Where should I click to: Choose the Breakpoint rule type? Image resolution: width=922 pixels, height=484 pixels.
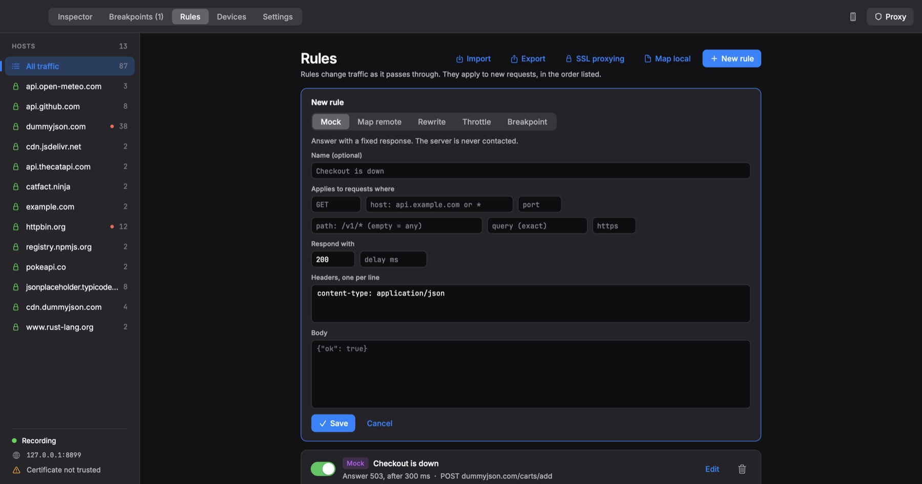(x=527, y=122)
